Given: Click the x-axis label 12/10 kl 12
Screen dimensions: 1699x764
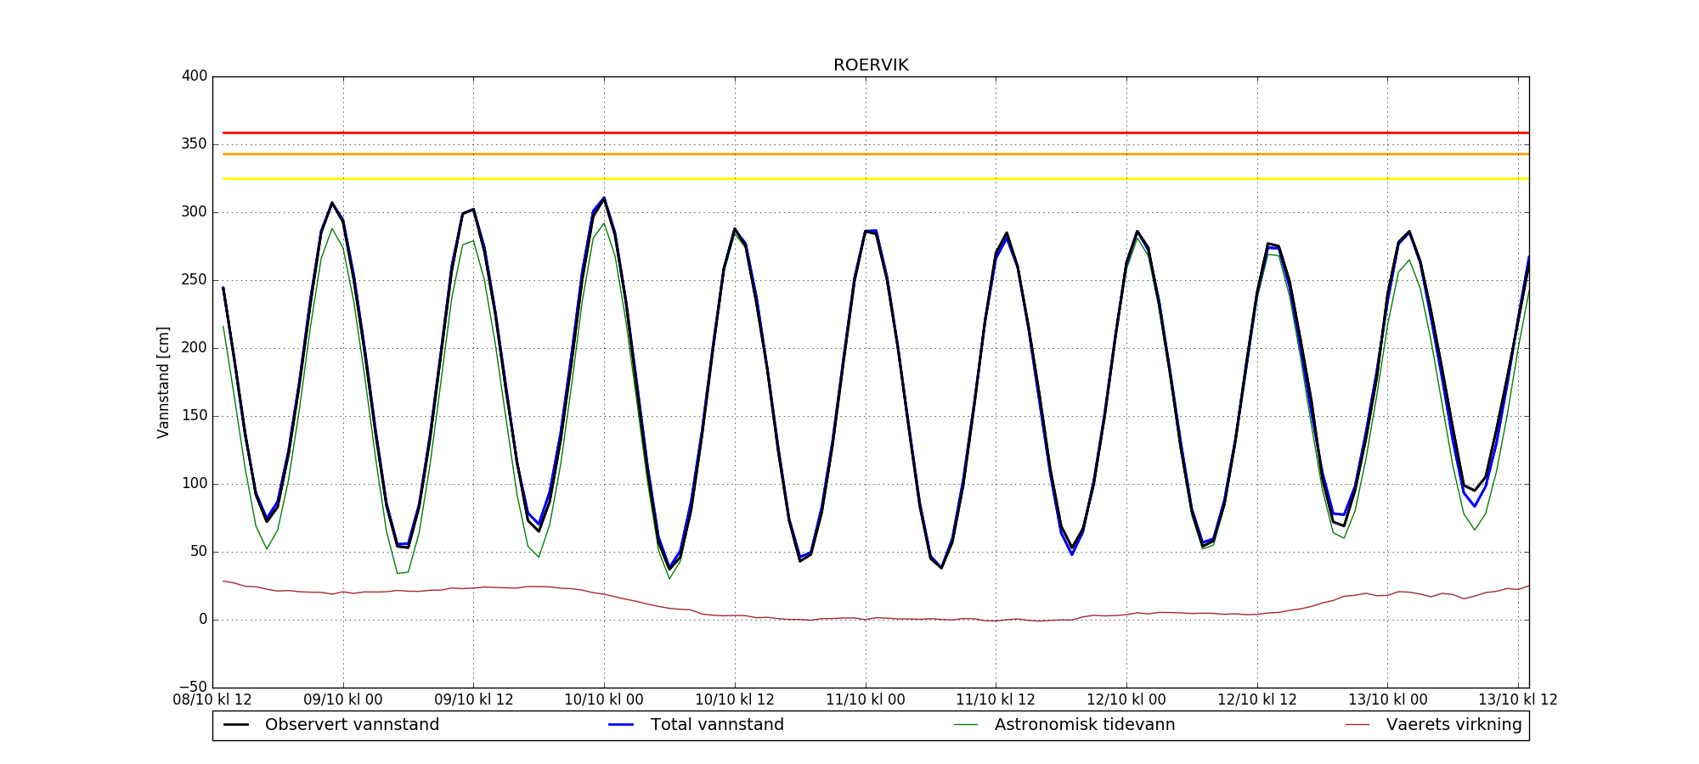Looking at the screenshot, I should click(1257, 700).
